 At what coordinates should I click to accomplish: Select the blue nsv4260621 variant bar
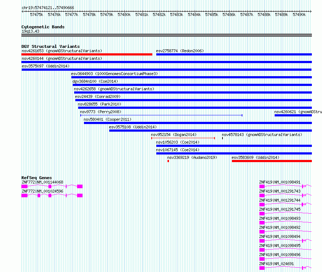(x=293, y=115)
